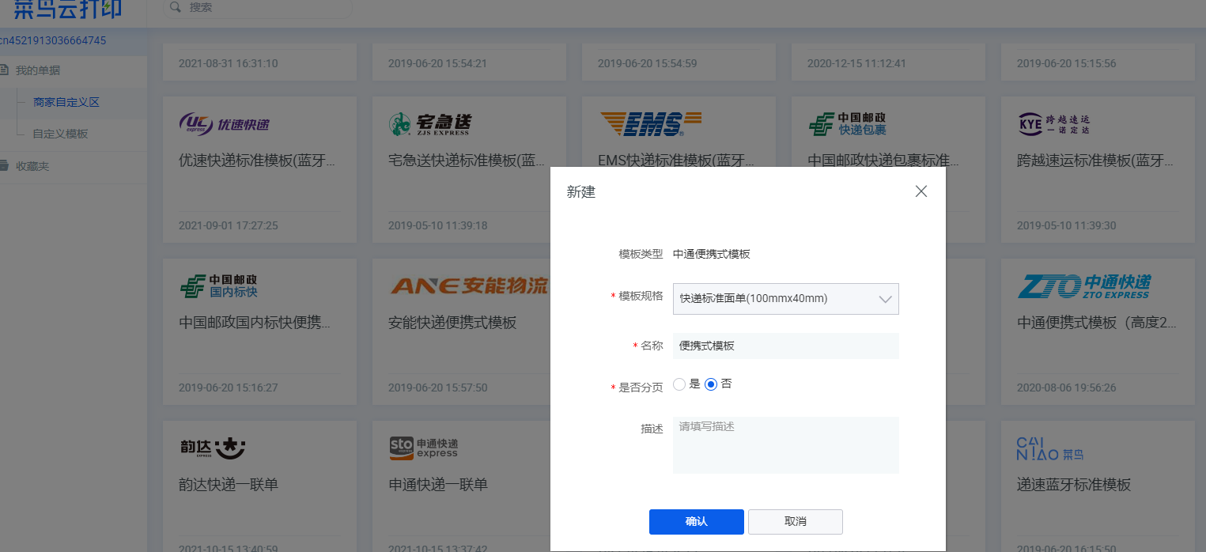This screenshot has width=1206, height=552.
Task: Click the timestamp 2019-05-10 11:39:30
Action: (1067, 225)
